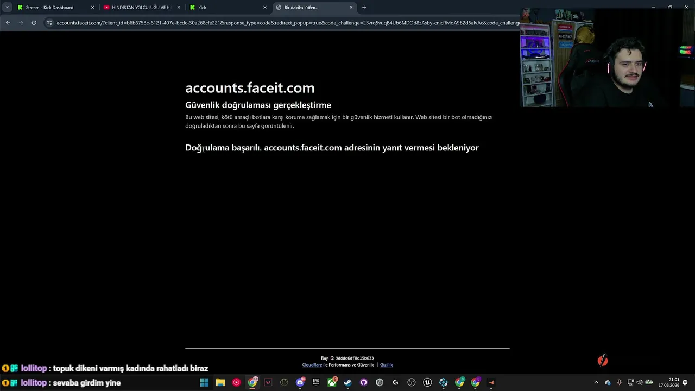Open the Xbox app in the taskbar
Viewport: 695px width, 391px height.
click(x=332, y=382)
